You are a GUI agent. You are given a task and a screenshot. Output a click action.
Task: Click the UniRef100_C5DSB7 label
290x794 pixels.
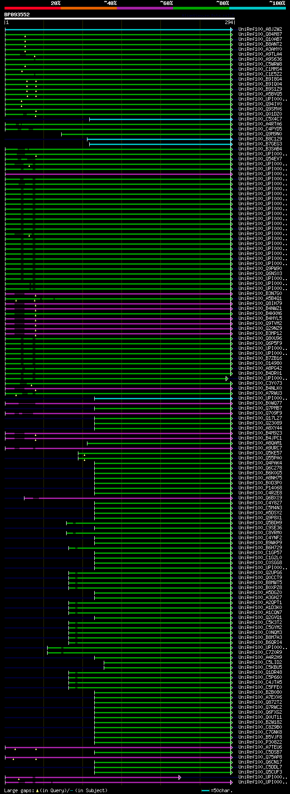[260, 752]
